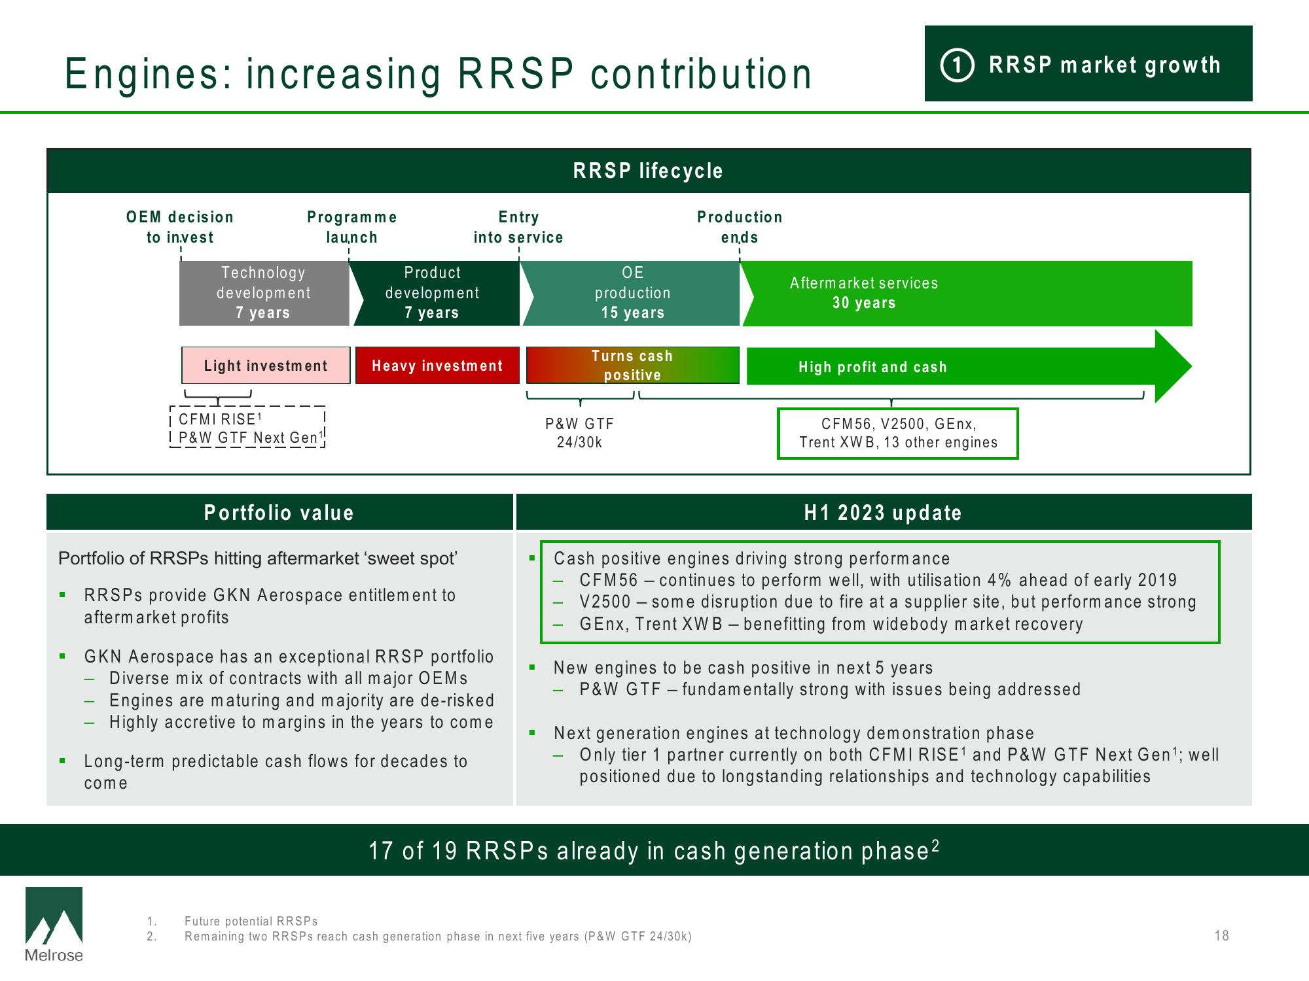Select the 'GEnx, Trent XWB – benefitting' line
This screenshot has height=981, width=1309.
tap(831, 624)
